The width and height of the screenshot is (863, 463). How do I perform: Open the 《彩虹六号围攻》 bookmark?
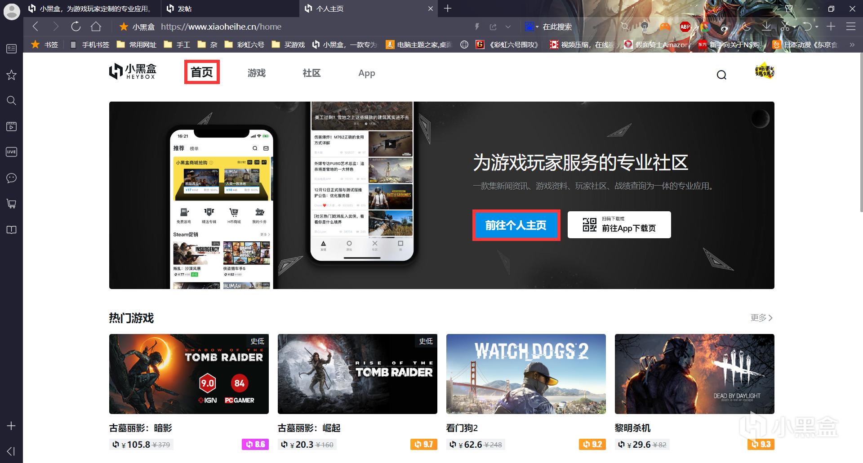click(508, 45)
